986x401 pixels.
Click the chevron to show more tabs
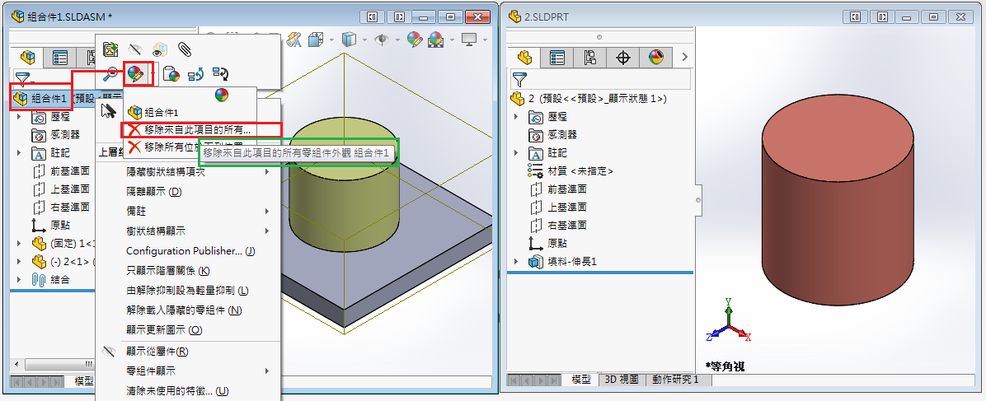(685, 57)
